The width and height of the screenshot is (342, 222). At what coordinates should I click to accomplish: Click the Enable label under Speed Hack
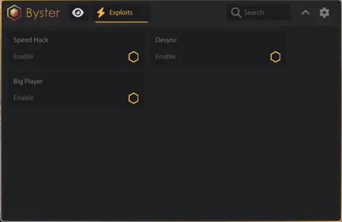pyautogui.click(x=23, y=56)
